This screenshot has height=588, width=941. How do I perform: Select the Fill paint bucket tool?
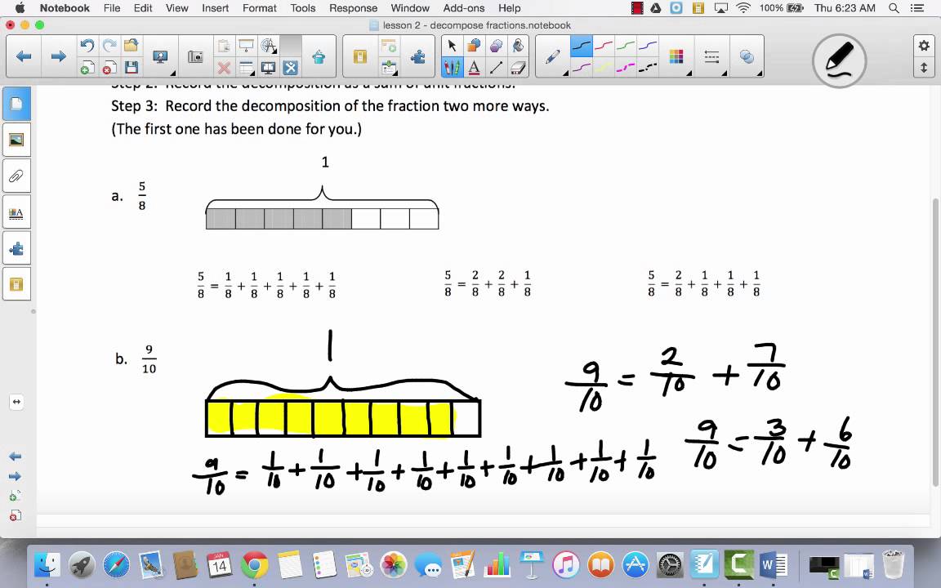[518, 47]
